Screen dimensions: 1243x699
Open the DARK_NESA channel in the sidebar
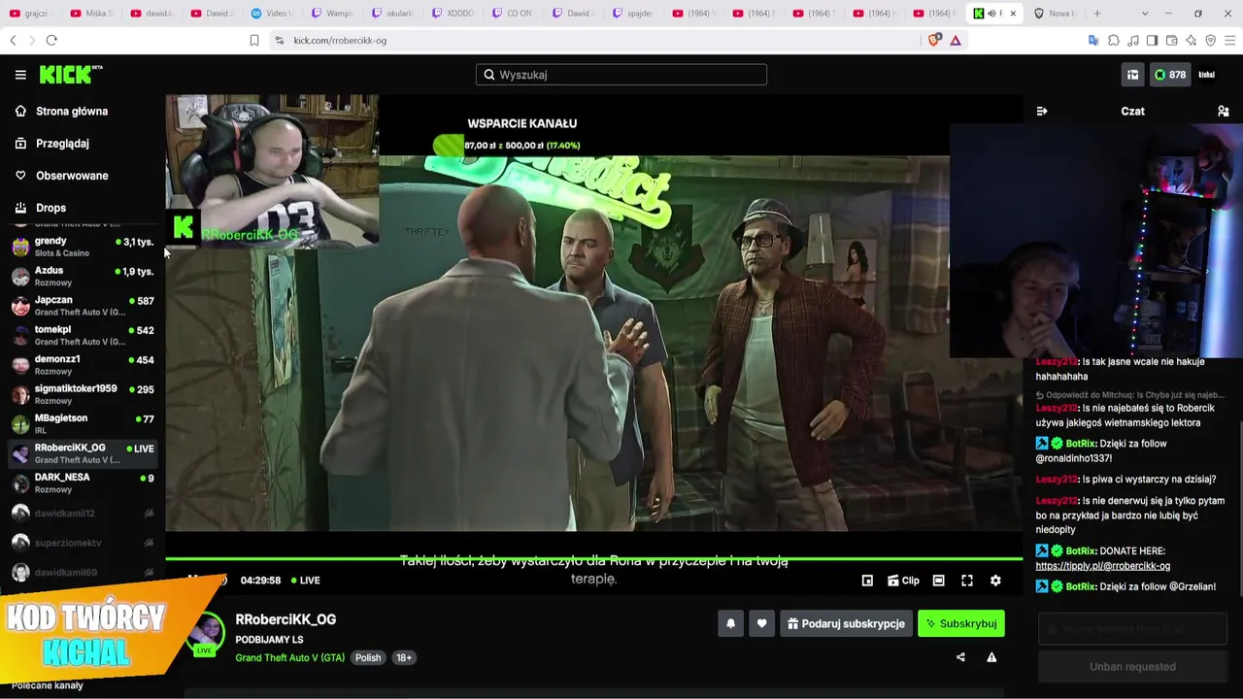83,483
